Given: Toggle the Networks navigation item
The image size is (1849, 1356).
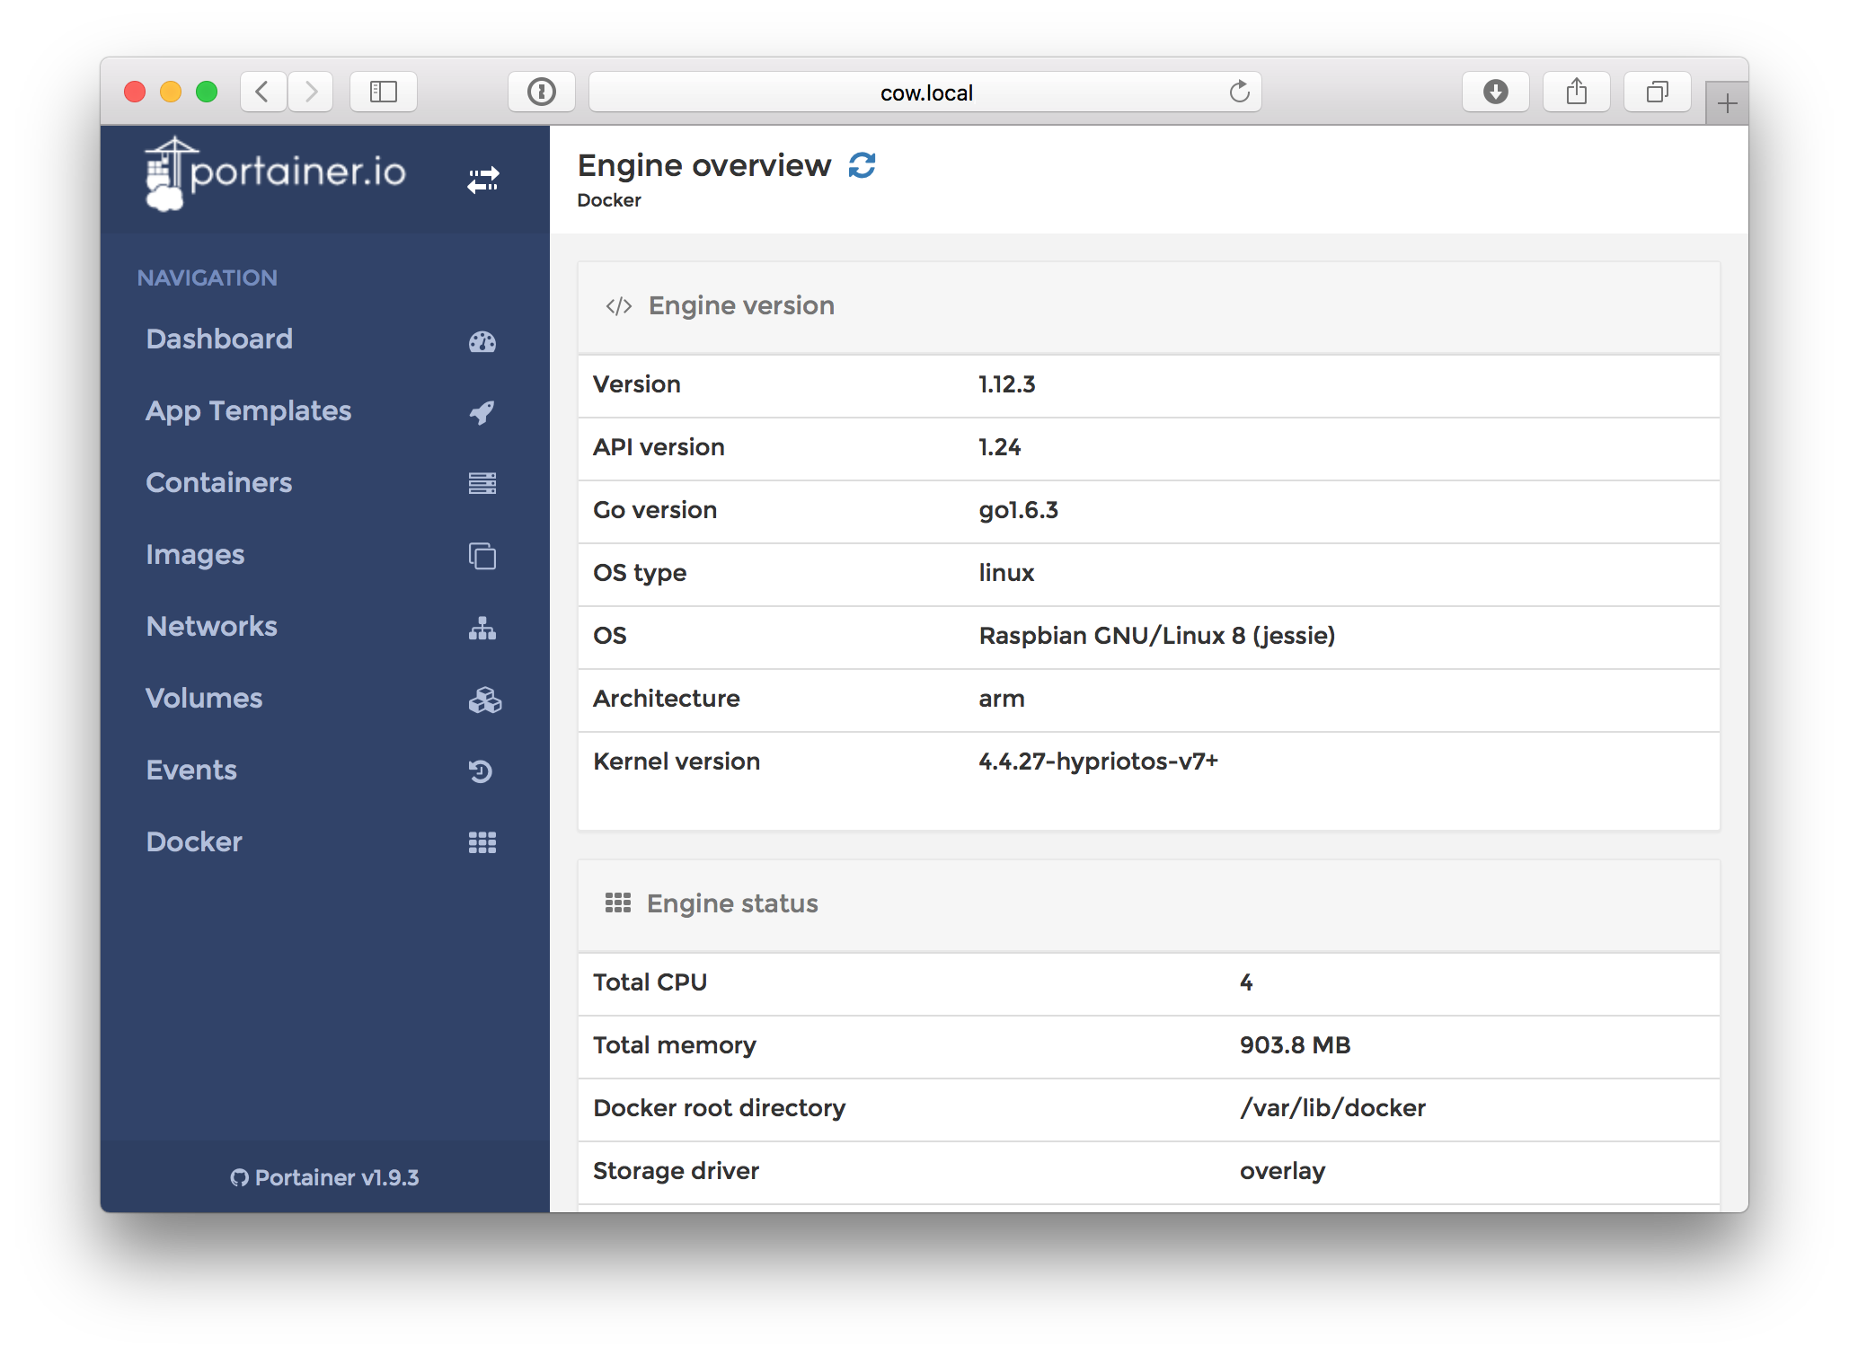Looking at the screenshot, I should tap(211, 626).
